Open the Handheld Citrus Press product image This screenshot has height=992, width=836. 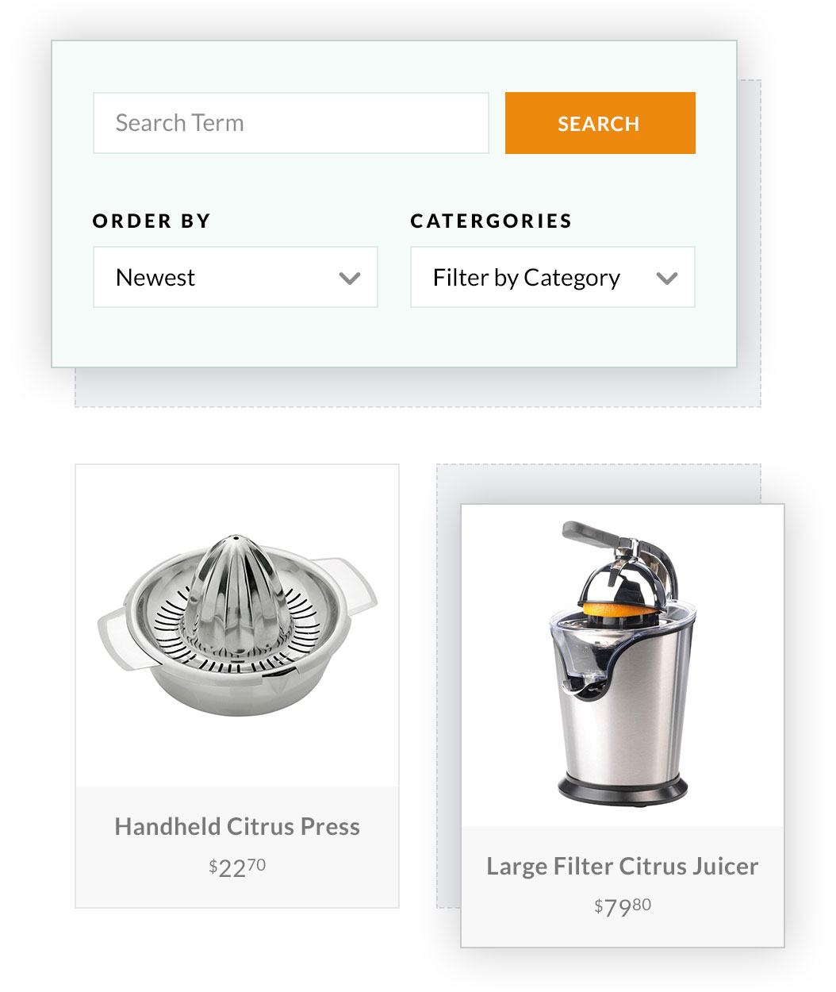(x=237, y=625)
